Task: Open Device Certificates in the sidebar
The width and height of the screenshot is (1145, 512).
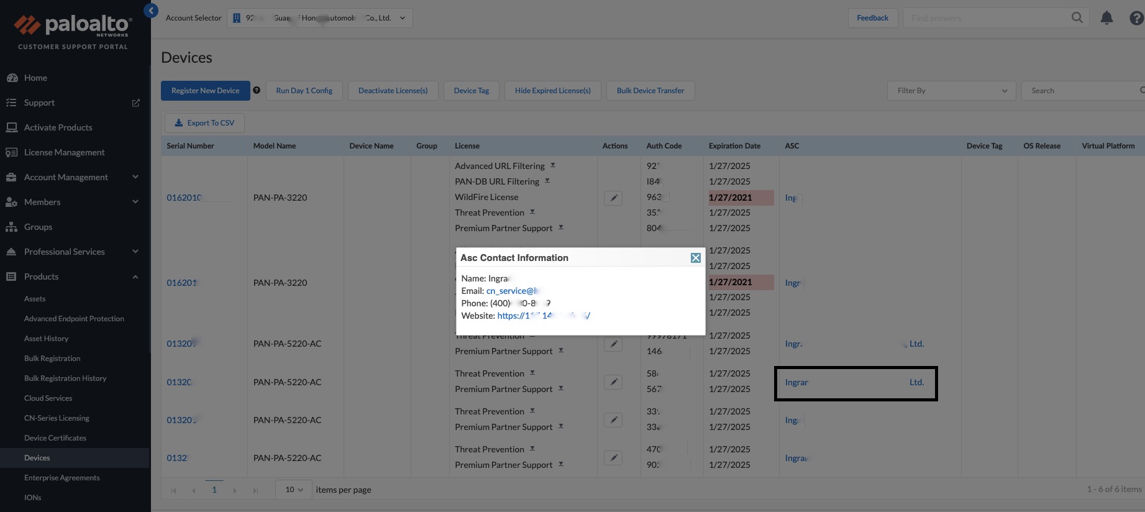Action: (x=55, y=438)
